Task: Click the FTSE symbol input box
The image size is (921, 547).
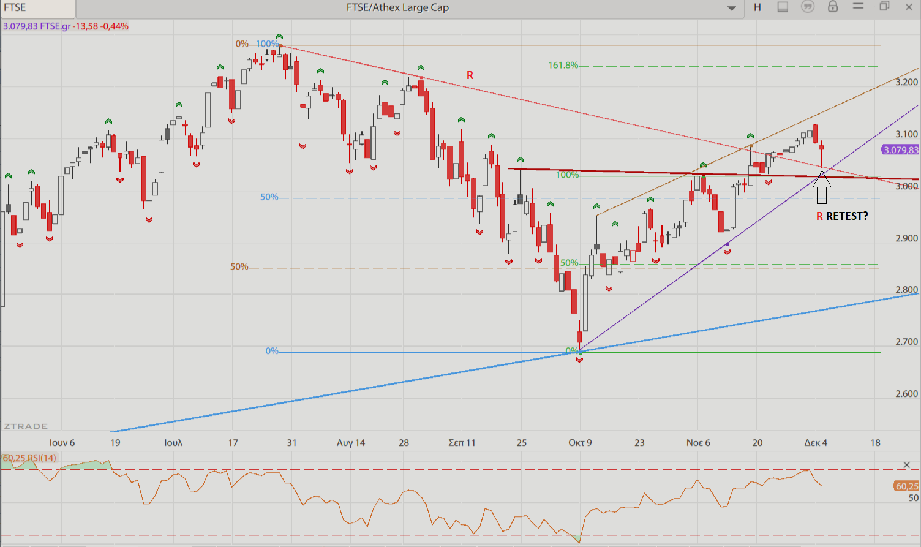Action: [x=37, y=8]
